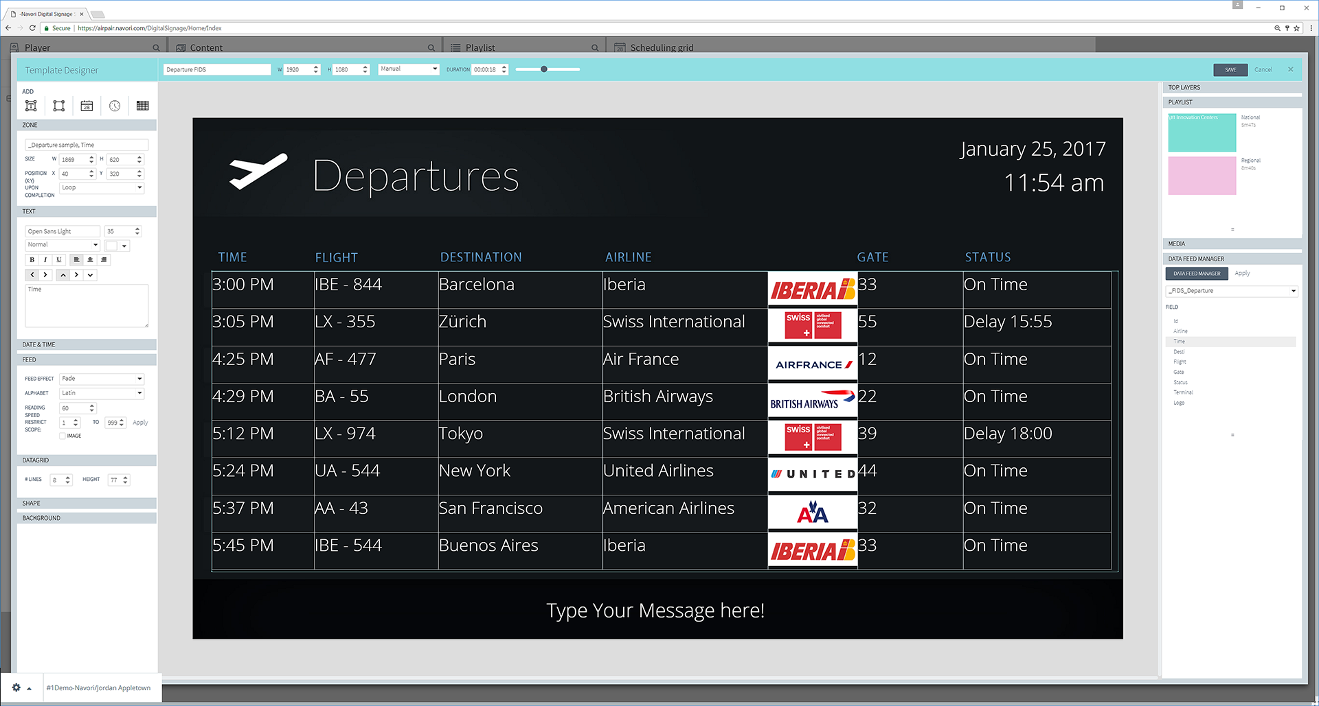Image resolution: width=1319 pixels, height=706 pixels.
Task: Center align the text
Action: (x=90, y=260)
